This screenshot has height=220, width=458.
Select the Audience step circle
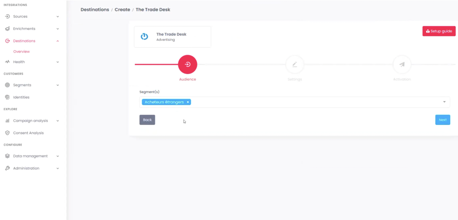(187, 64)
